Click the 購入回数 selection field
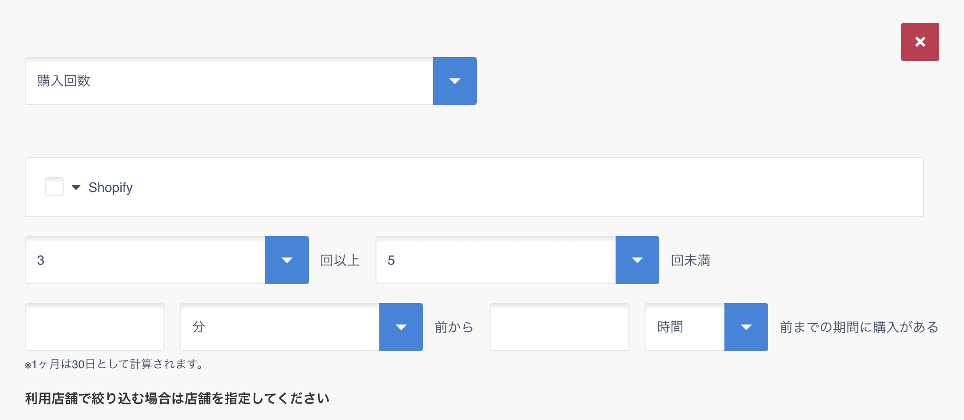Image resolution: width=964 pixels, height=420 pixels. pyautogui.click(x=229, y=81)
